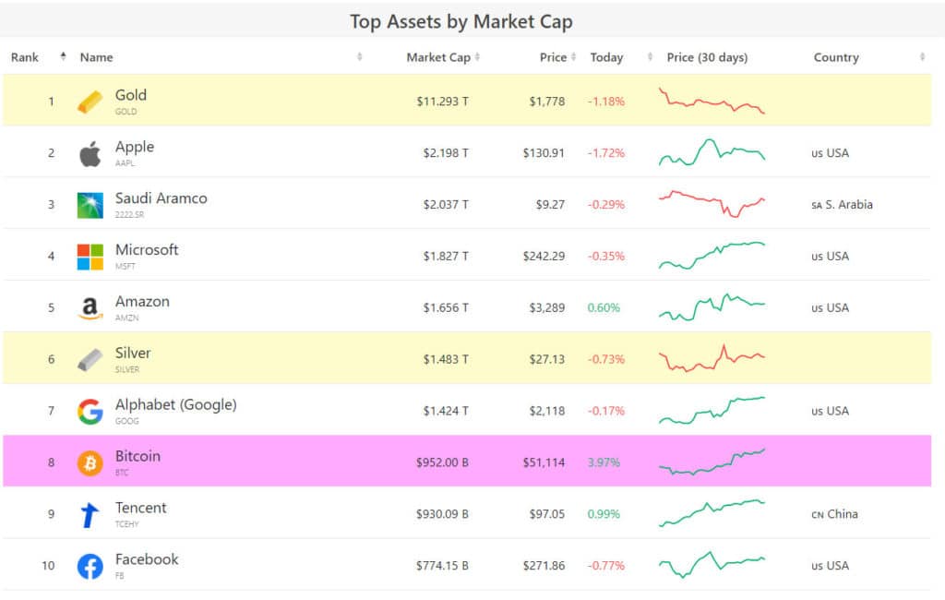Sort by Today change arrows
945x600 pixels.
pos(650,56)
